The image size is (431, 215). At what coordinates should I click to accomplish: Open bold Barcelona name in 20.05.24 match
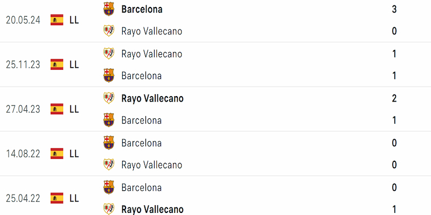[142, 9]
